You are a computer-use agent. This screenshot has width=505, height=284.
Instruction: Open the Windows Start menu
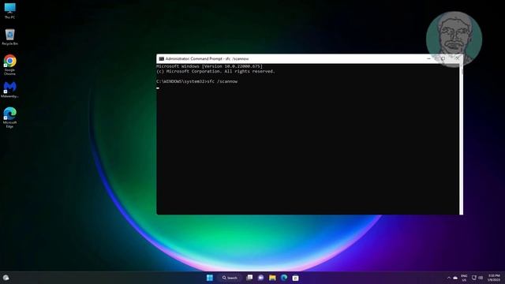tap(210, 278)
